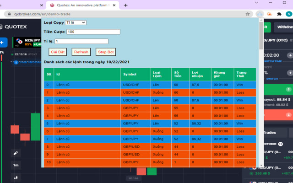This screenshot has width=293, height=183.
Task: Click the Trạng Thái column header
Action: click(245, 74)
